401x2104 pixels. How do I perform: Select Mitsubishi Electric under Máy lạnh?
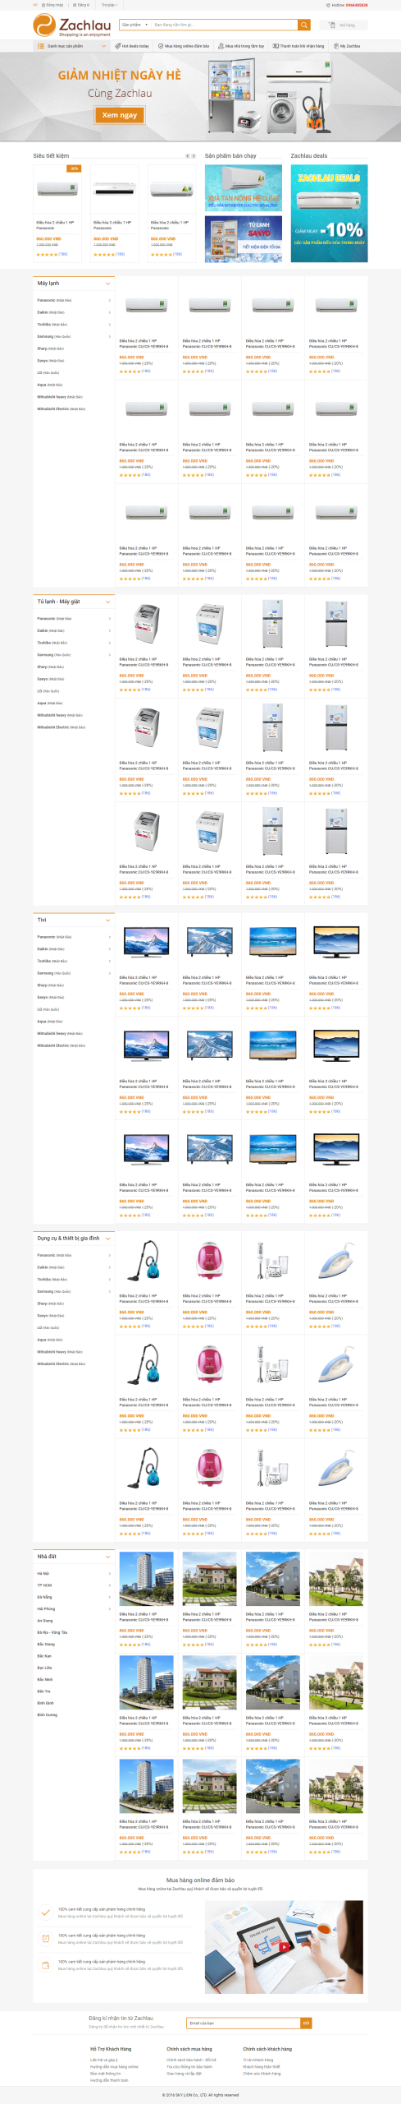(61, 408)
